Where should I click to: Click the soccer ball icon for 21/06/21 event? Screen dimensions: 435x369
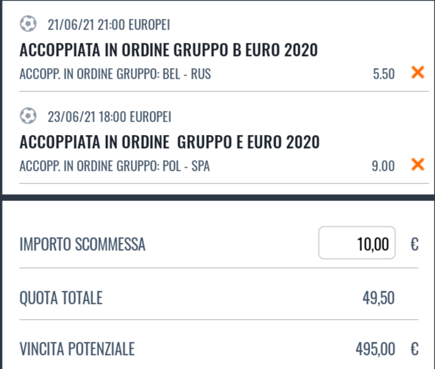click(x=28, y=24)
